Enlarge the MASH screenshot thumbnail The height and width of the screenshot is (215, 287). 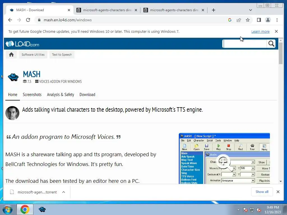[224, 158]
